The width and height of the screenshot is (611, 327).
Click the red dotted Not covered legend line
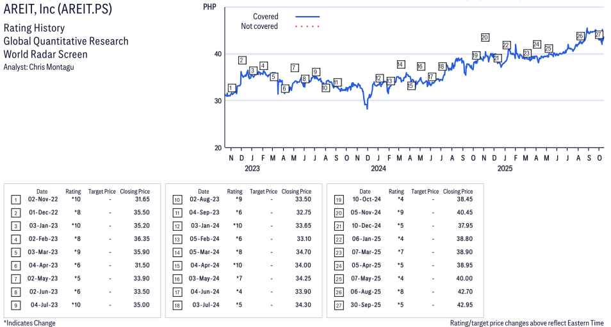coord(307,26)
